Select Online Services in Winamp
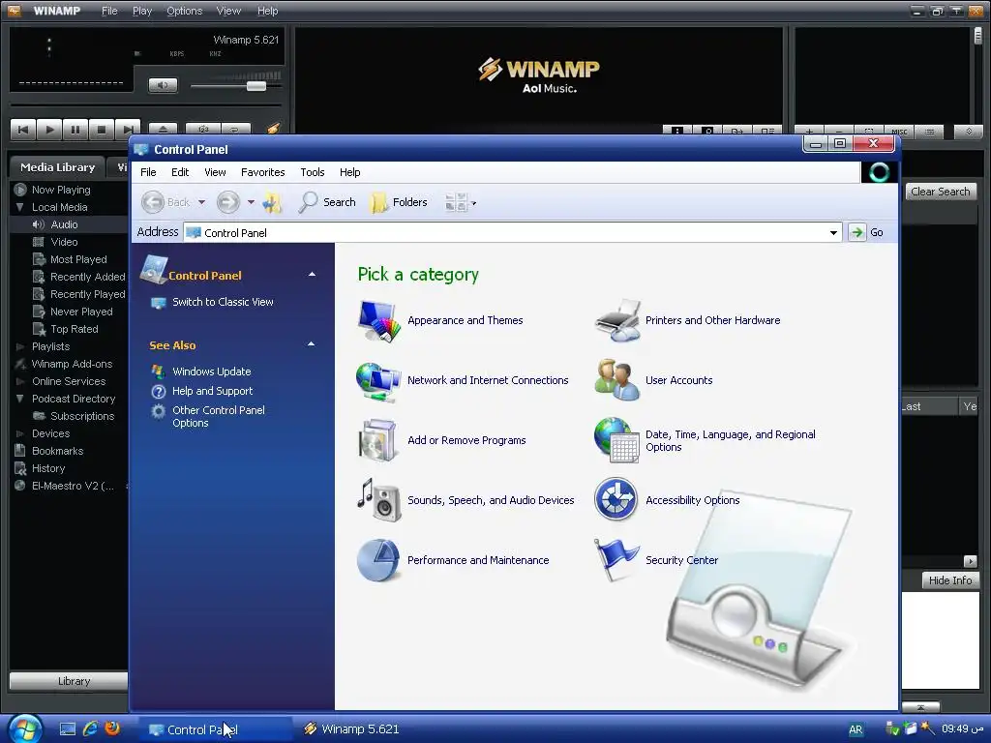This screenshot has height=743, width=991. [x=69, y=381]
